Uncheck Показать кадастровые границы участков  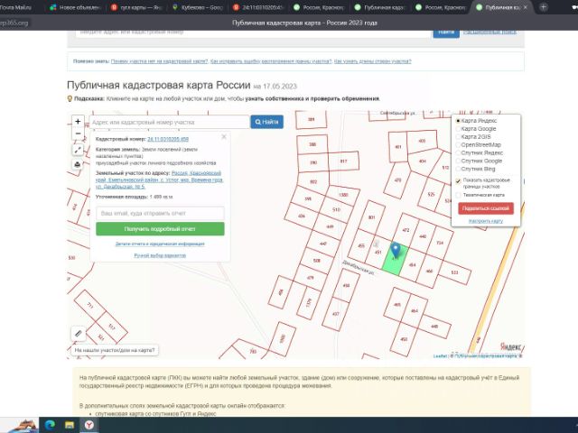(458, 180)
